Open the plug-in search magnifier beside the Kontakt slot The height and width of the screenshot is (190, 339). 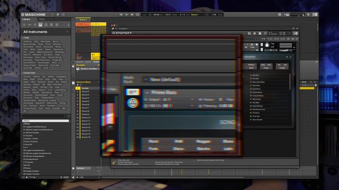pyautogui.click(x=99, y=65)
